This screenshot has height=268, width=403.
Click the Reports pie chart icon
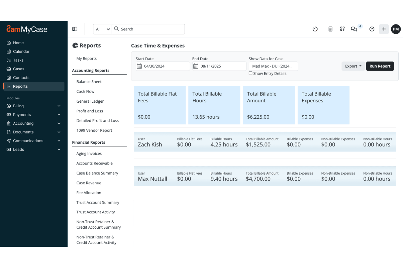click(x=75, y=45)
